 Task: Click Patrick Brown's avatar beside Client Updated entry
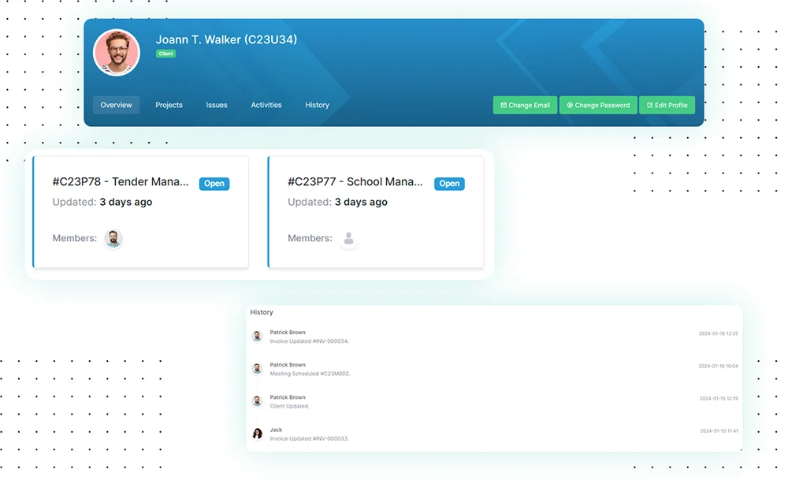point(257,401)
